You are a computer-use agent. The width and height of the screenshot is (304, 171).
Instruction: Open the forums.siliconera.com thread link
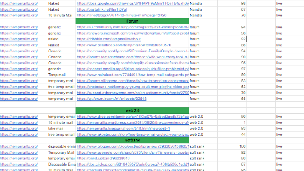(x=133, y=81)
